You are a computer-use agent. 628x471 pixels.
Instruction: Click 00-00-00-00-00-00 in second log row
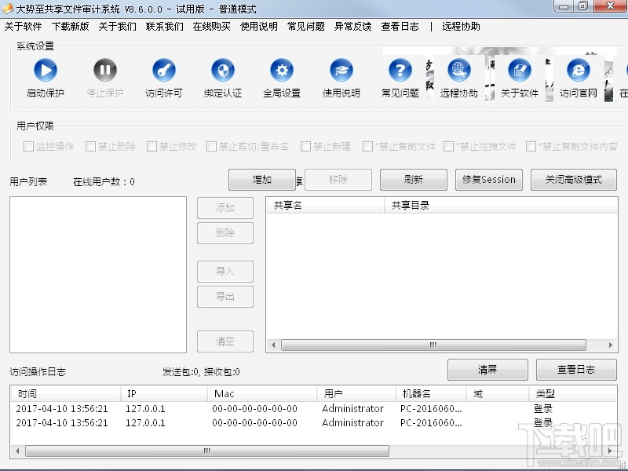coord(254,423)
